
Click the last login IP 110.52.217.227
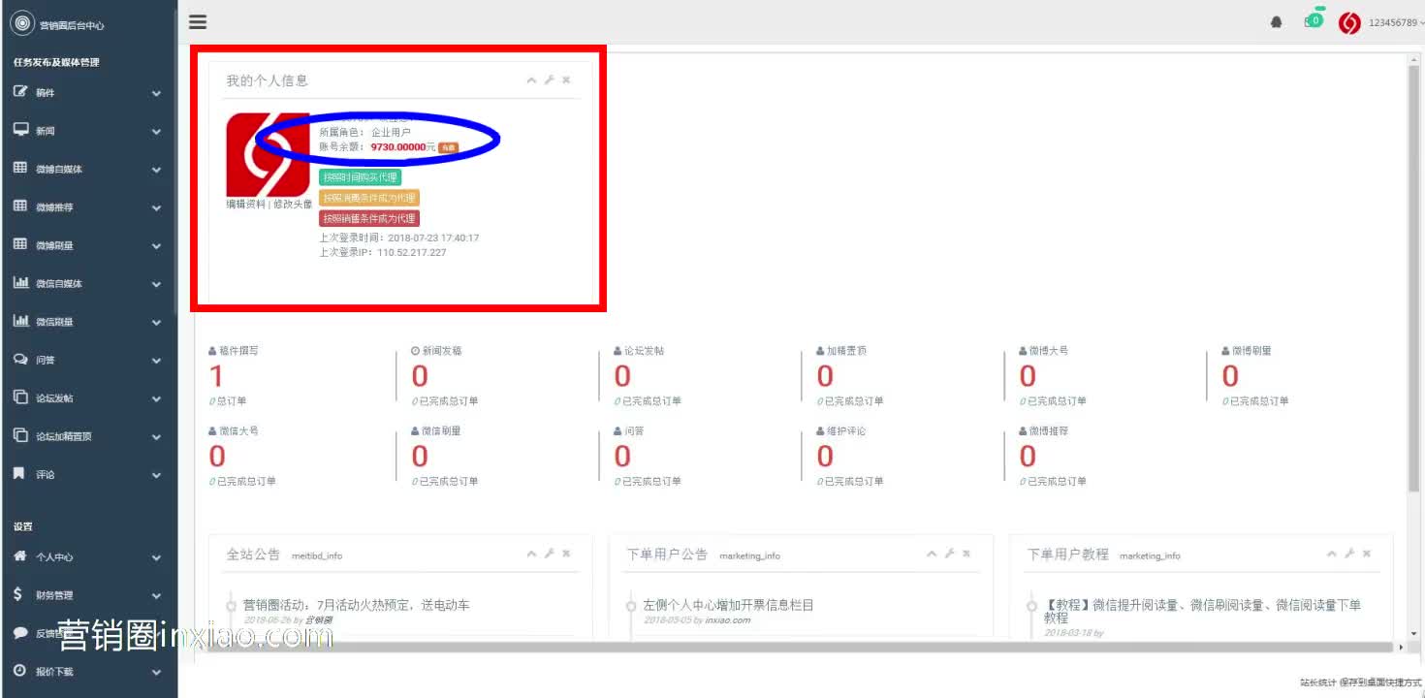412,252
